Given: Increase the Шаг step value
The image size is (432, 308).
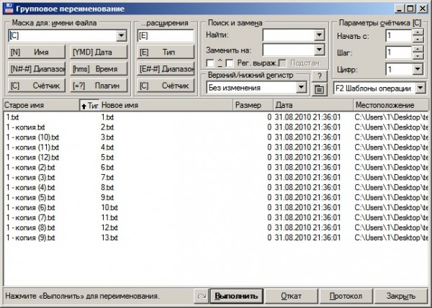Looking at the screenshot, I should pos(418,49).
